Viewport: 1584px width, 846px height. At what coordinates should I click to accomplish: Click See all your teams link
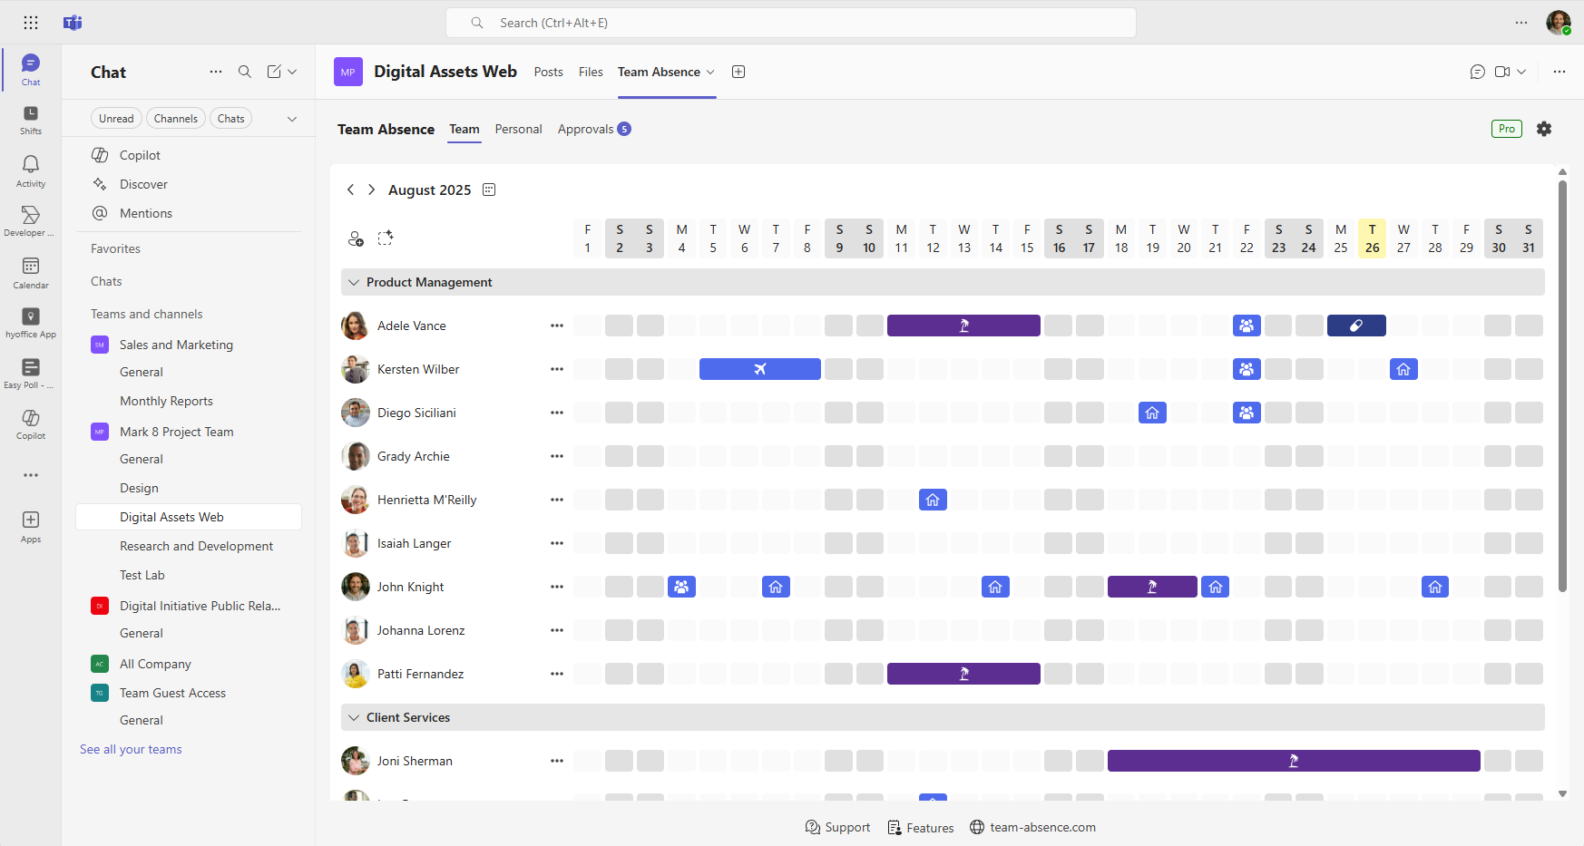click(x=131, y=749)
